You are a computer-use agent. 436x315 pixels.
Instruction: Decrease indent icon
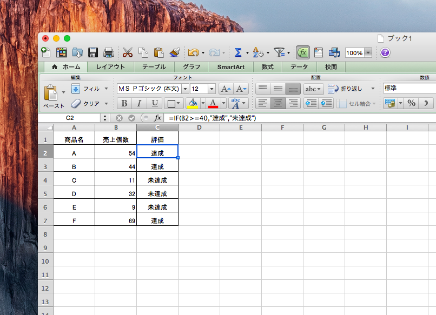pos(311,103)
